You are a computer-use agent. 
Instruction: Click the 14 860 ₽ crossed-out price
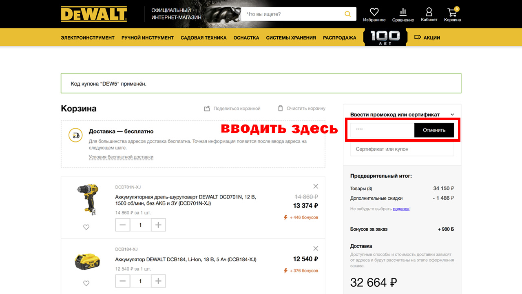pyautogui.click(x=306, y=196)
